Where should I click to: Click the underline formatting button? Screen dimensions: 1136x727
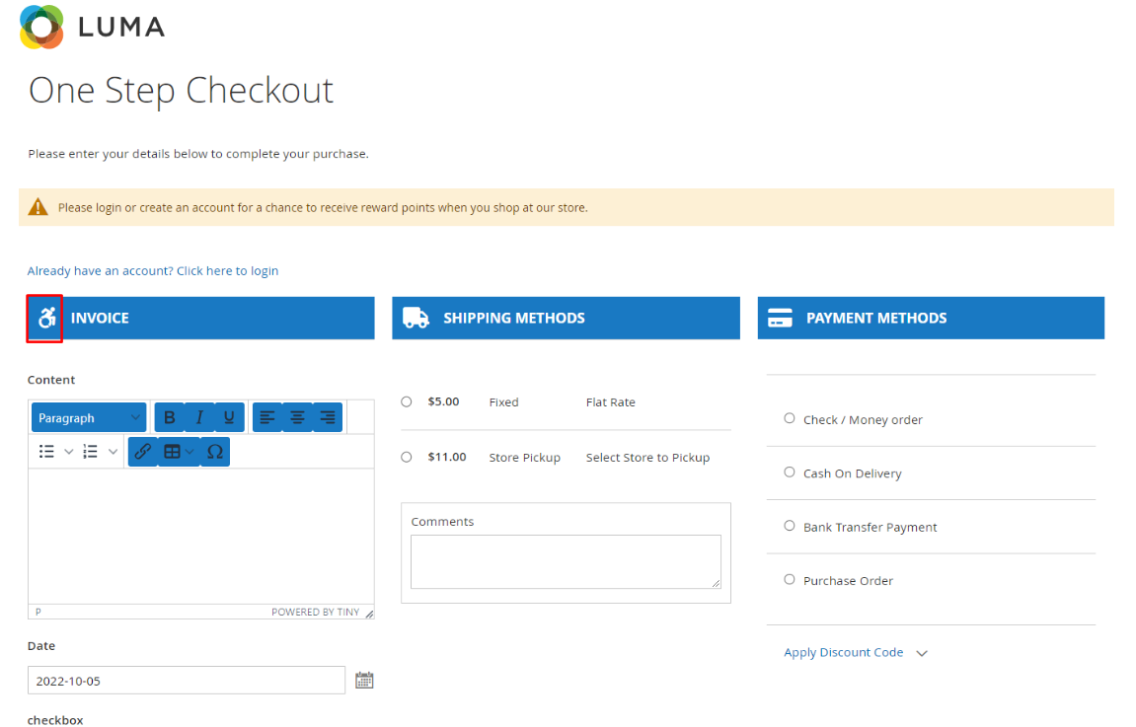[229, 418]
